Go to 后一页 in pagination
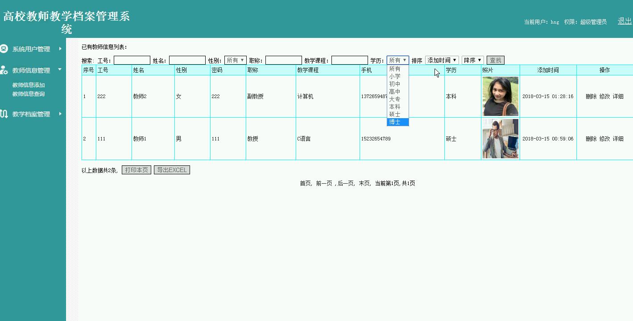The height and width of the screenshot is (321, 633). (346, 183)
